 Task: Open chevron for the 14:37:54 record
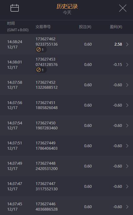click(x=127, y=125)
